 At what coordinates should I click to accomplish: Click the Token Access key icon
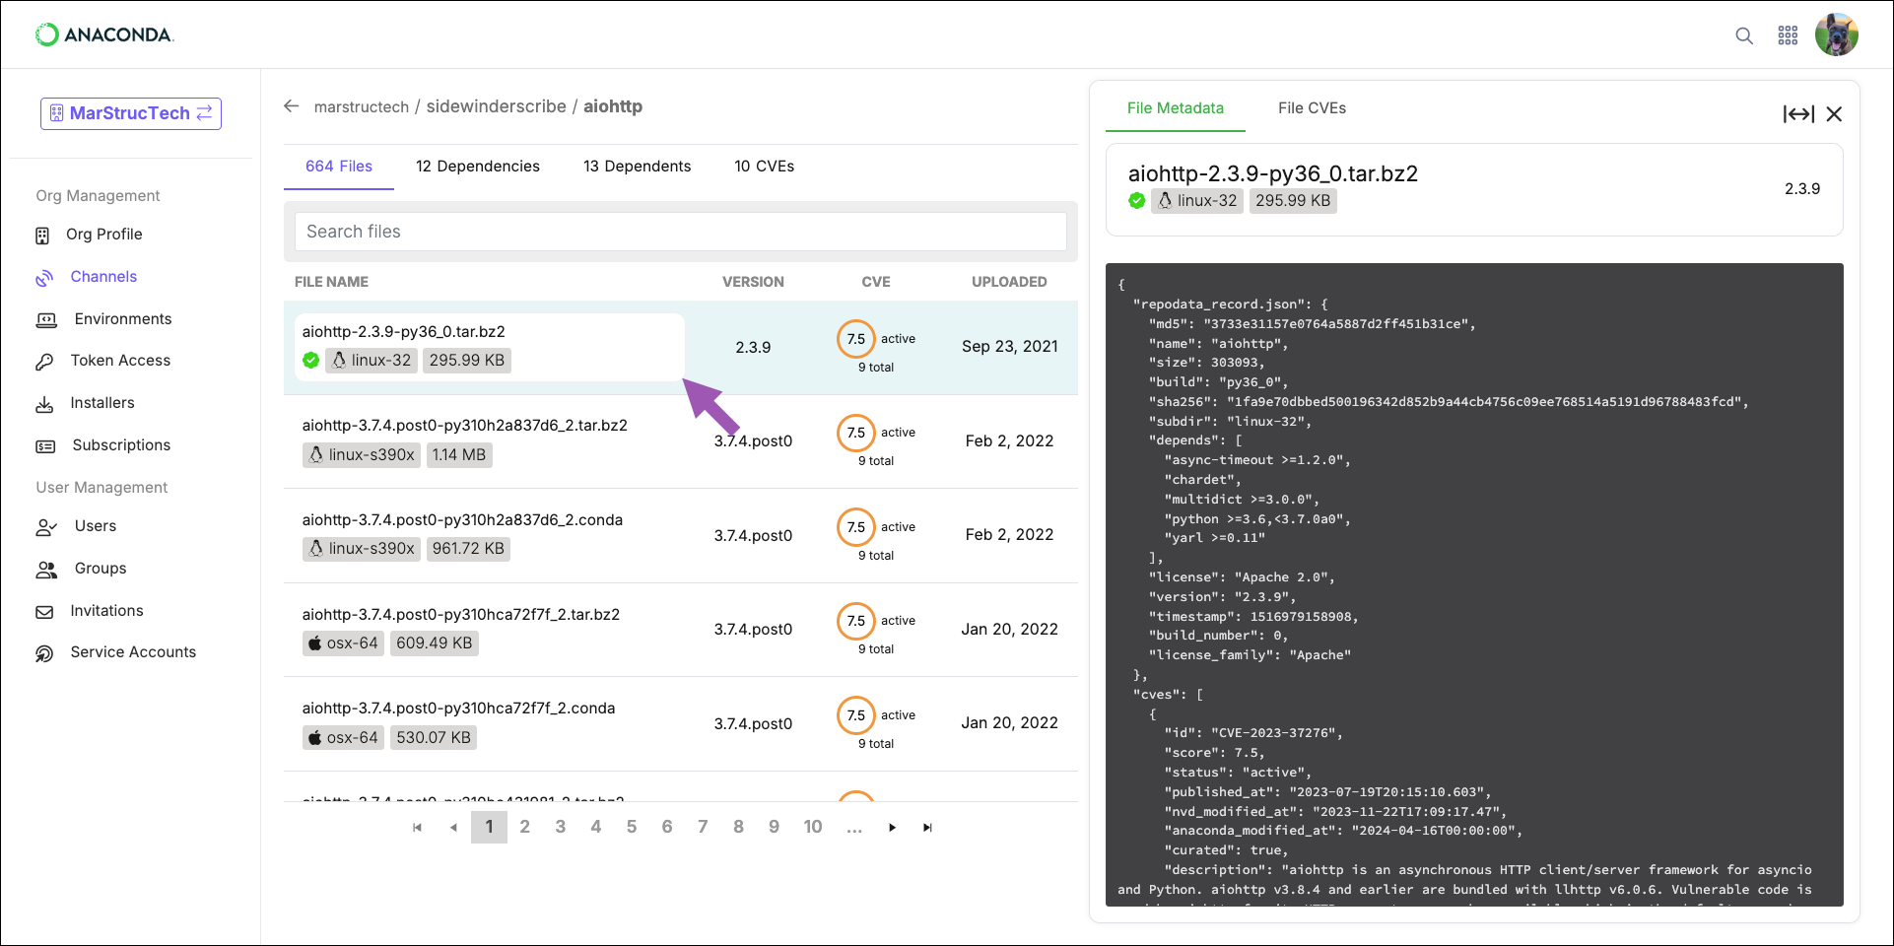(44, 362)
